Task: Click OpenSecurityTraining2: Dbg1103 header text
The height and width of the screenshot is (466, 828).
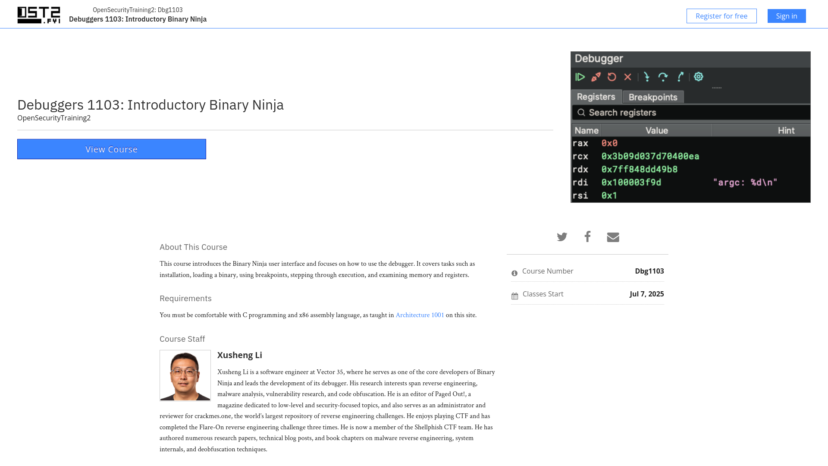Action: [x=138, y=9]
